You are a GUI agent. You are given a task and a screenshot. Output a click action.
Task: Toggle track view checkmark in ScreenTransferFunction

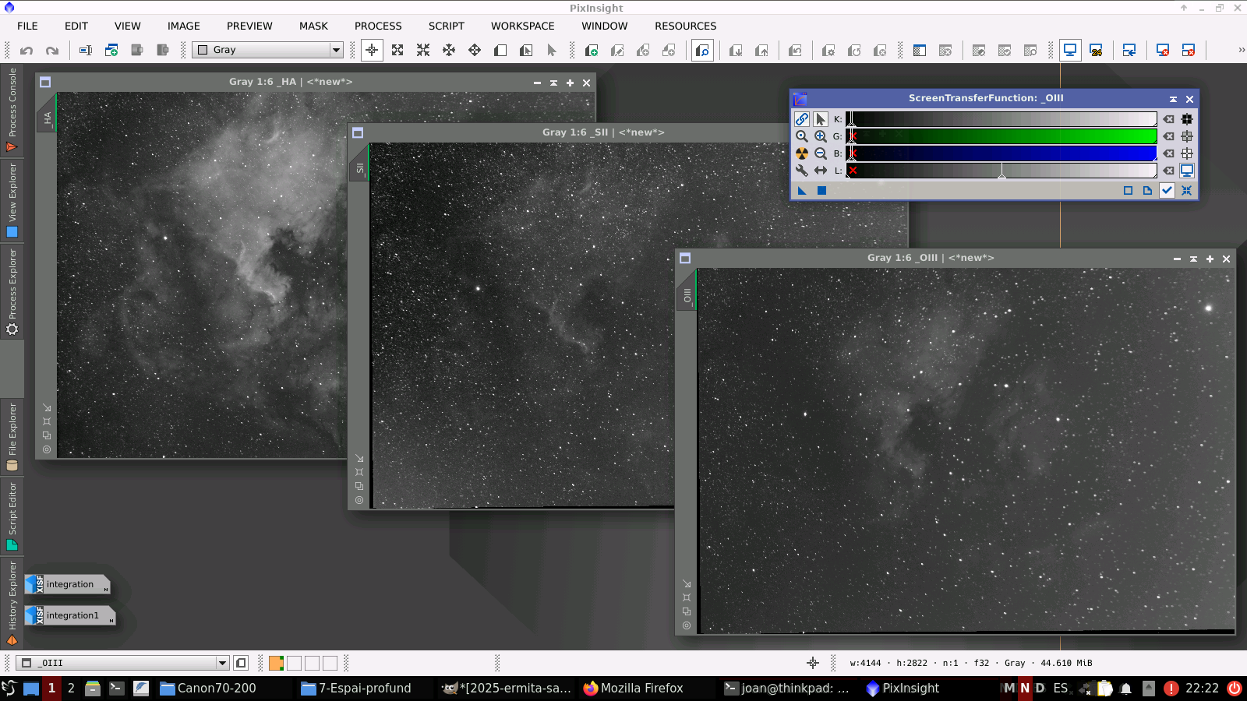click(x=1167, y=191)
